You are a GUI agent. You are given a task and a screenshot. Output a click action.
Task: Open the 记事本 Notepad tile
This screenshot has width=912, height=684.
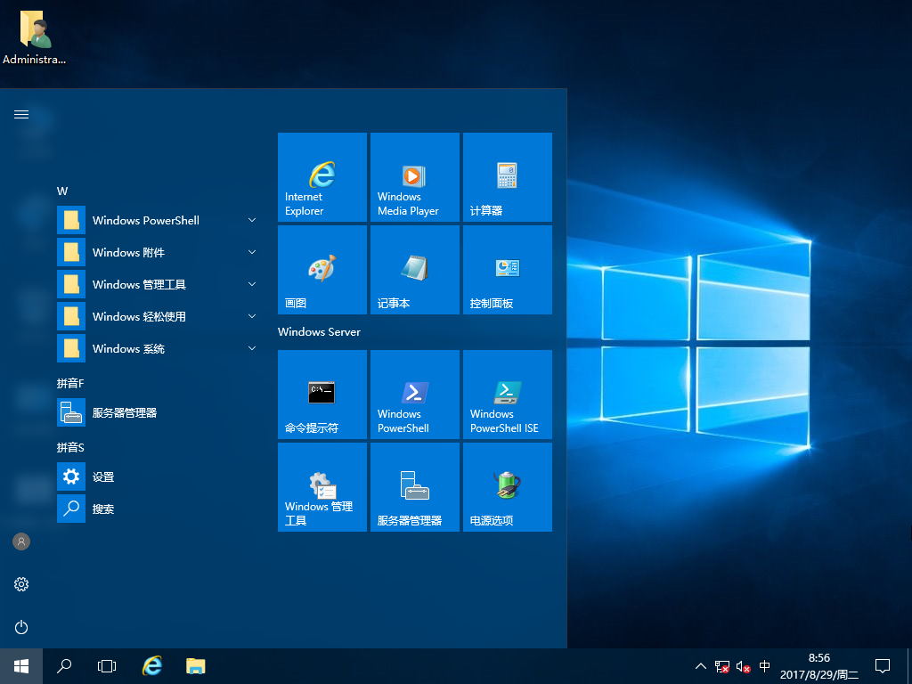click(x=415, y=269)
